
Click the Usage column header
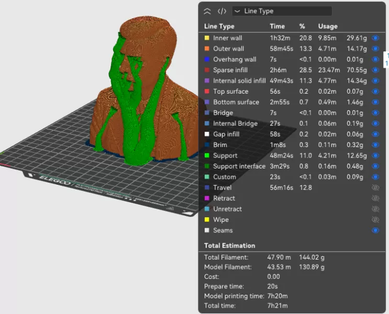coord(328,26)
